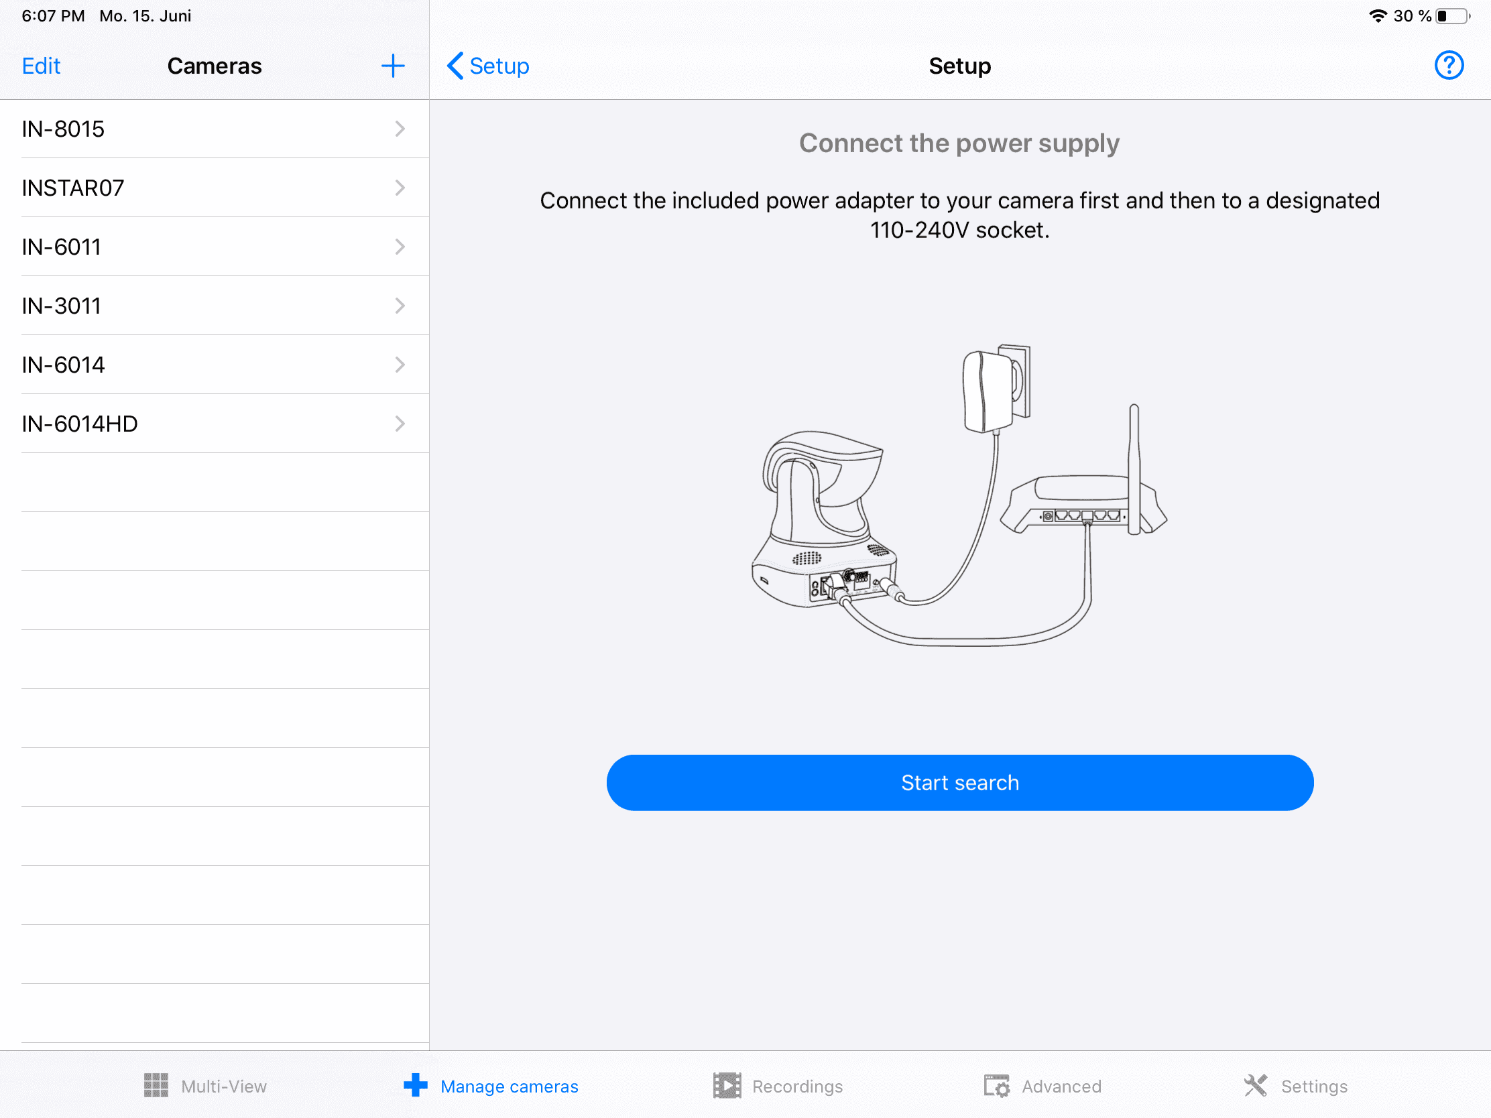
Task: Go back using the Setup link
Action: click(x=488, y=66)
